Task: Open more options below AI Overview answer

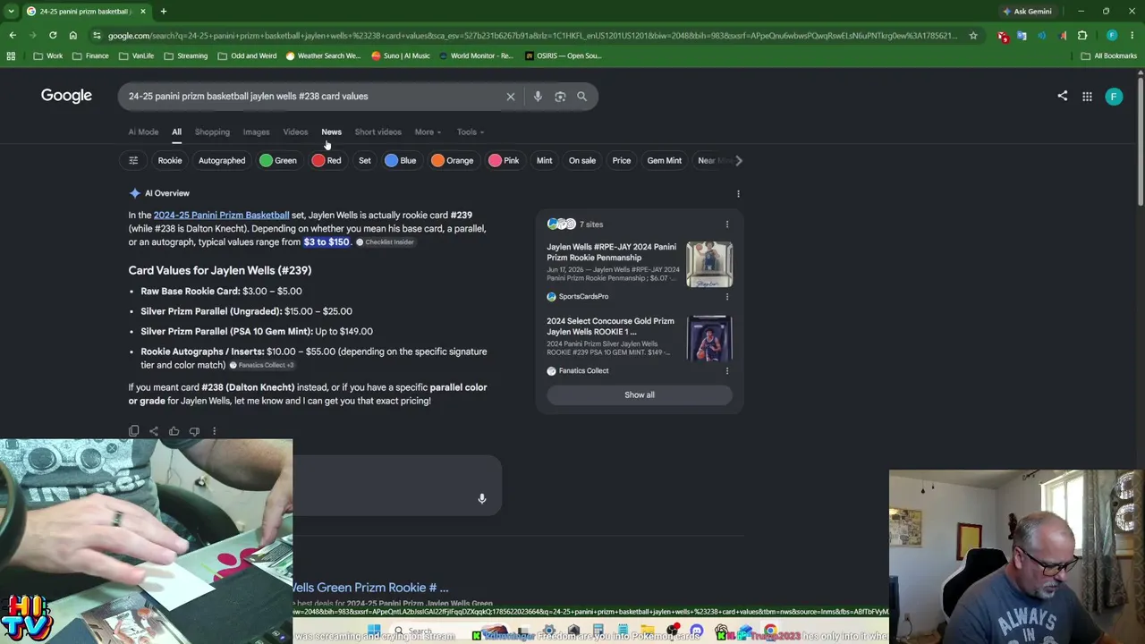Action: (214, 431)
